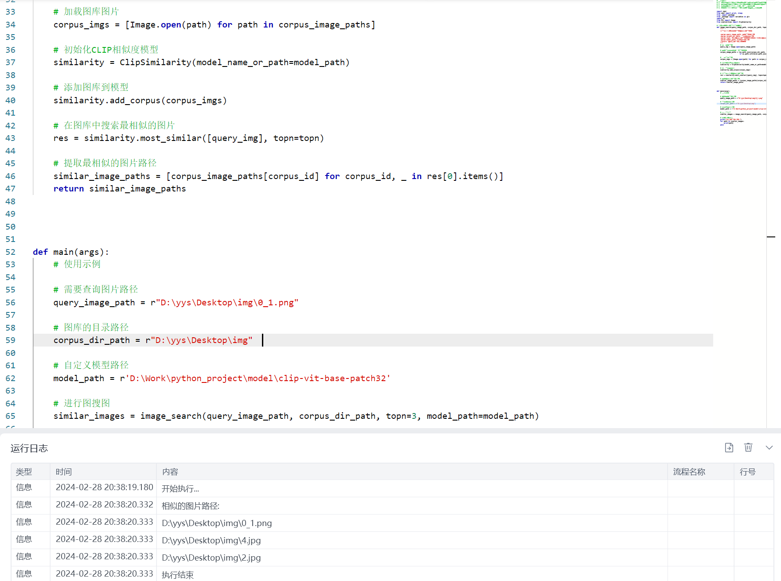
Task: Select the 执行结束 log entry
Action: click(x=178, y=574)
